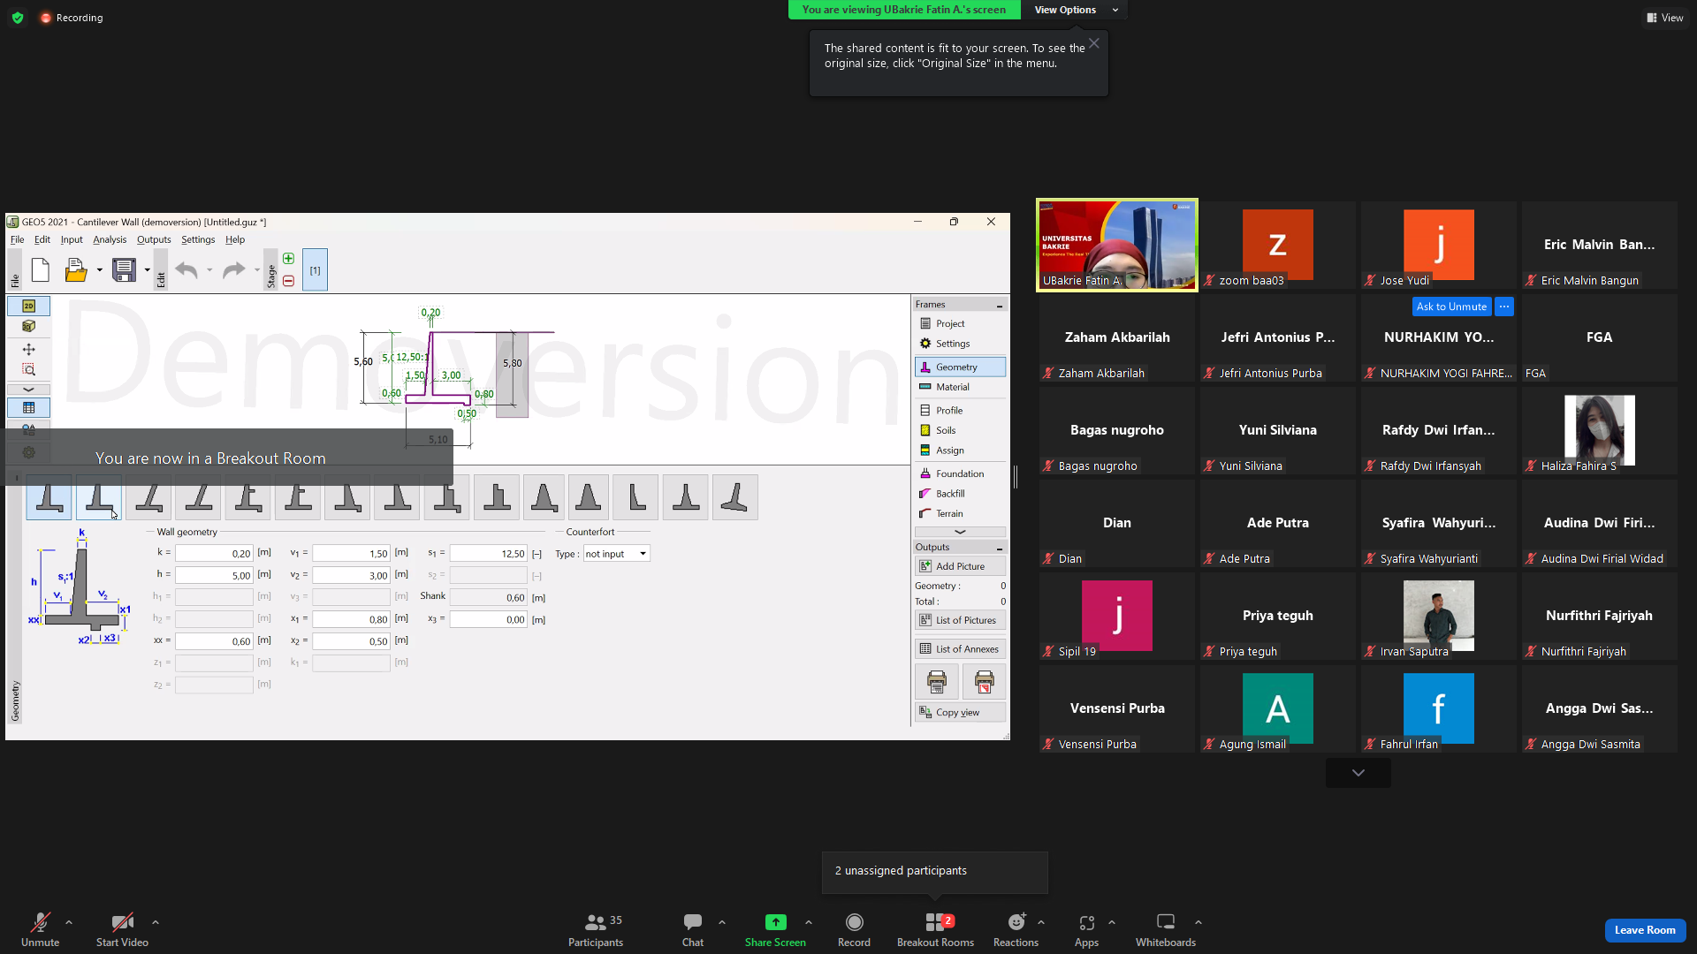This screenshot has width=1697, height=954.
Task: Dismiss the shared content size notice
Action: [1094, 43]
